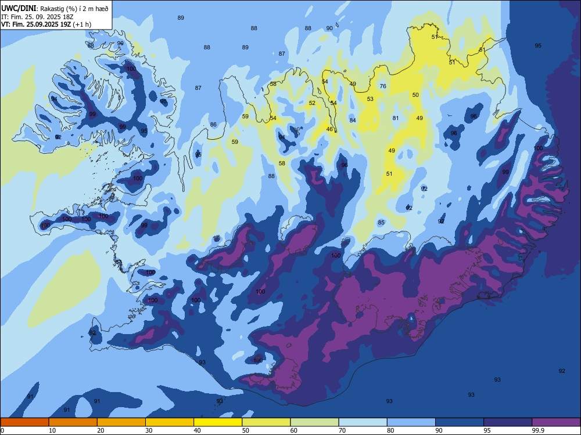
Task: Click the humidity value 81 on the map
Action: pos(395,118)
